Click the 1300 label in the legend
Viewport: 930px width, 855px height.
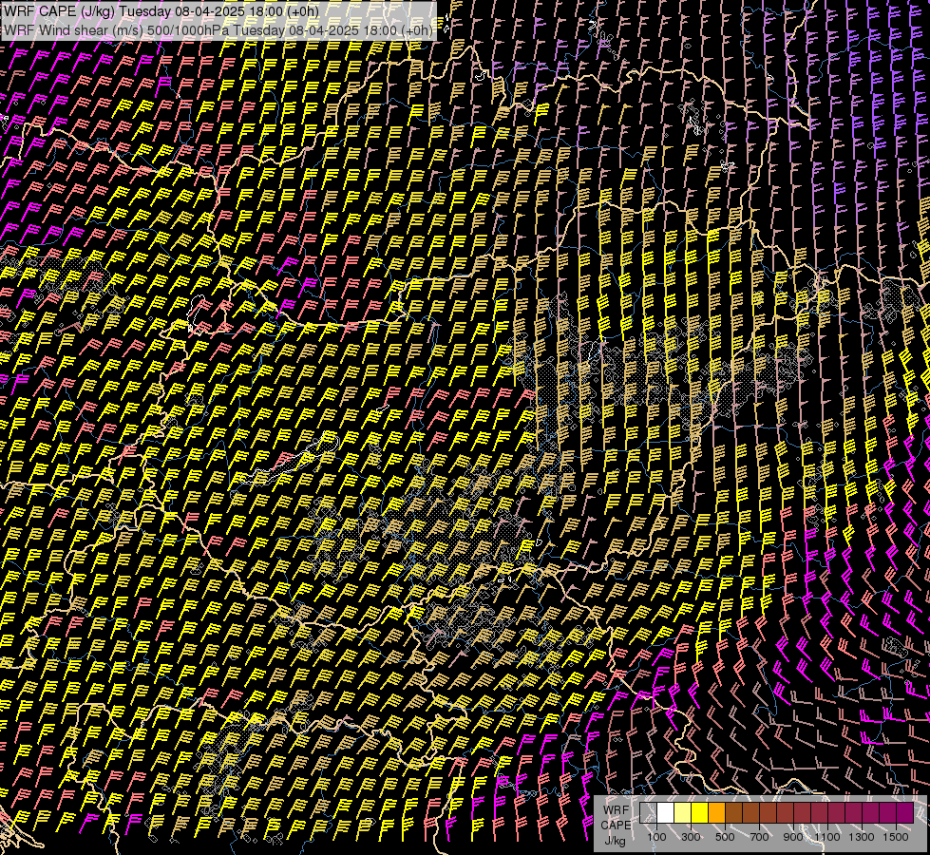click(862, 837)
